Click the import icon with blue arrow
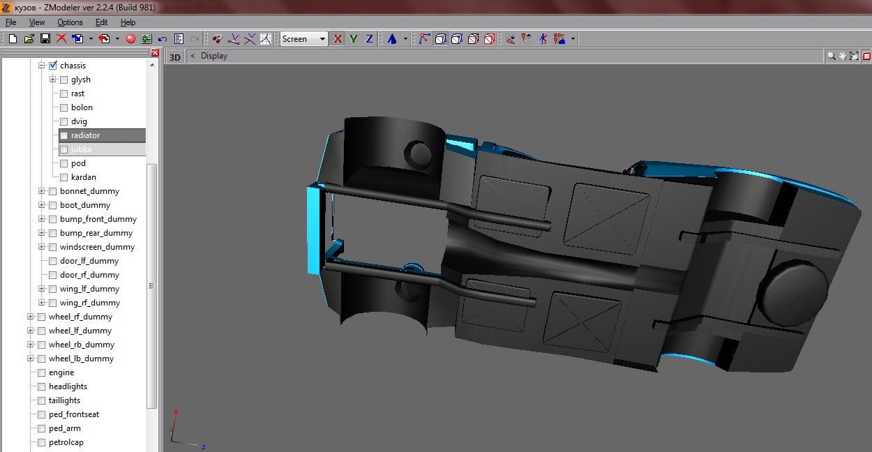 click(x=78, y=39)
